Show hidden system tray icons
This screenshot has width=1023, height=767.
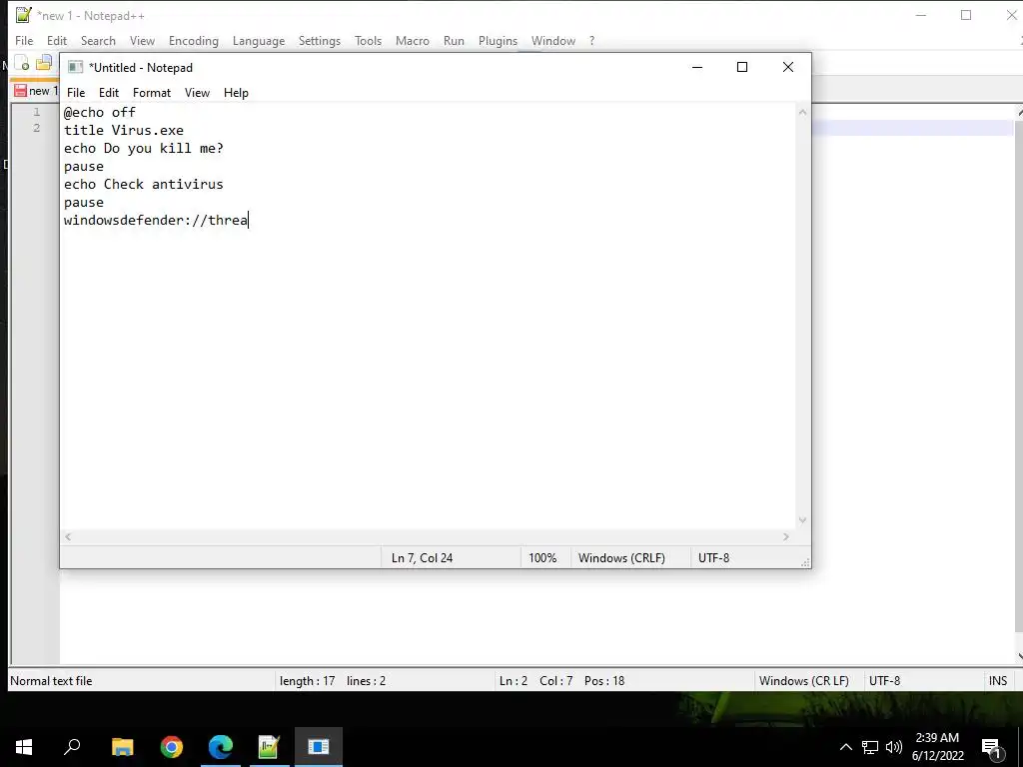[845, 747]
